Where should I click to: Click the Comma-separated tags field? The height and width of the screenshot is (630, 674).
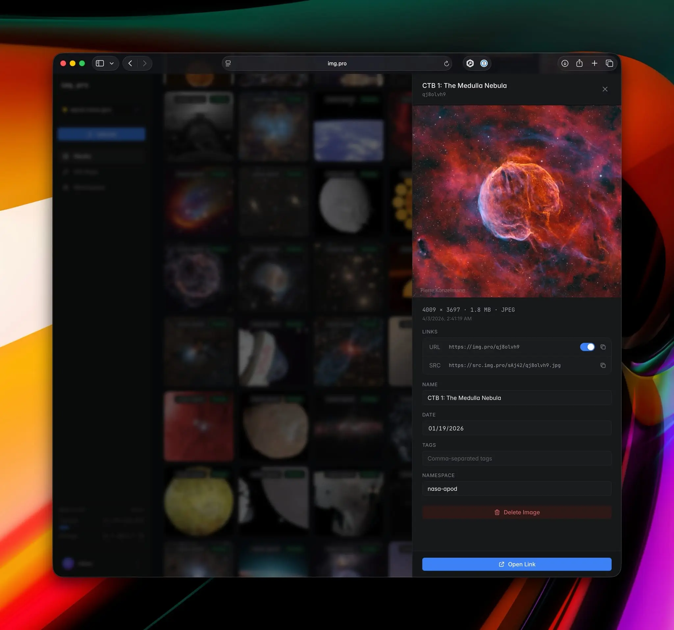click(517, 458)
